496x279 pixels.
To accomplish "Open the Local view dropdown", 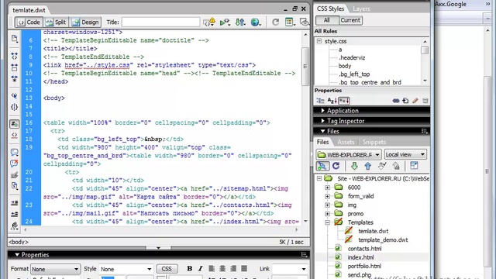I will pos(405,154).
